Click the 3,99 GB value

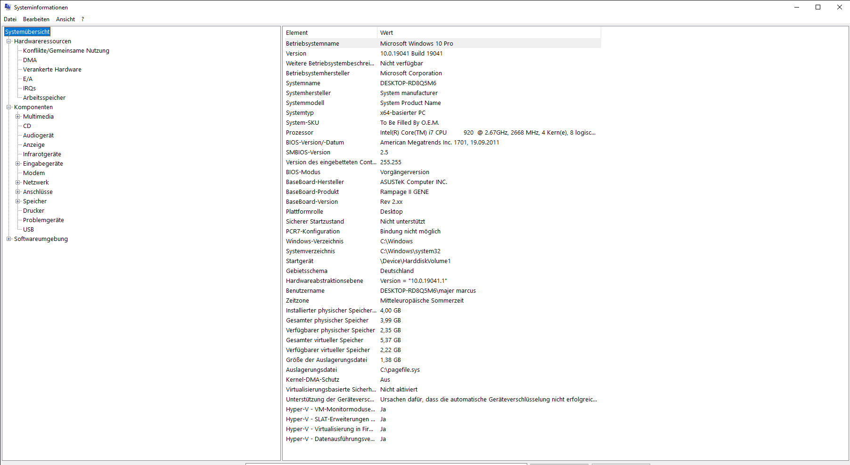(391, 320)
